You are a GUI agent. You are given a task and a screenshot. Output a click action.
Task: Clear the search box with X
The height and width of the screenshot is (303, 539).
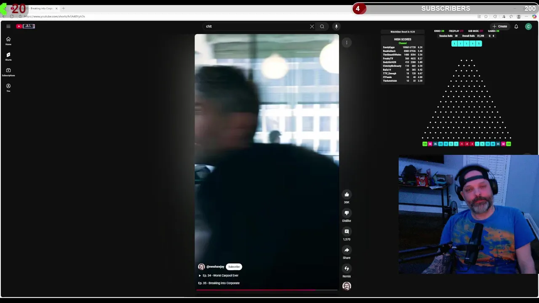tap(312, 27)
